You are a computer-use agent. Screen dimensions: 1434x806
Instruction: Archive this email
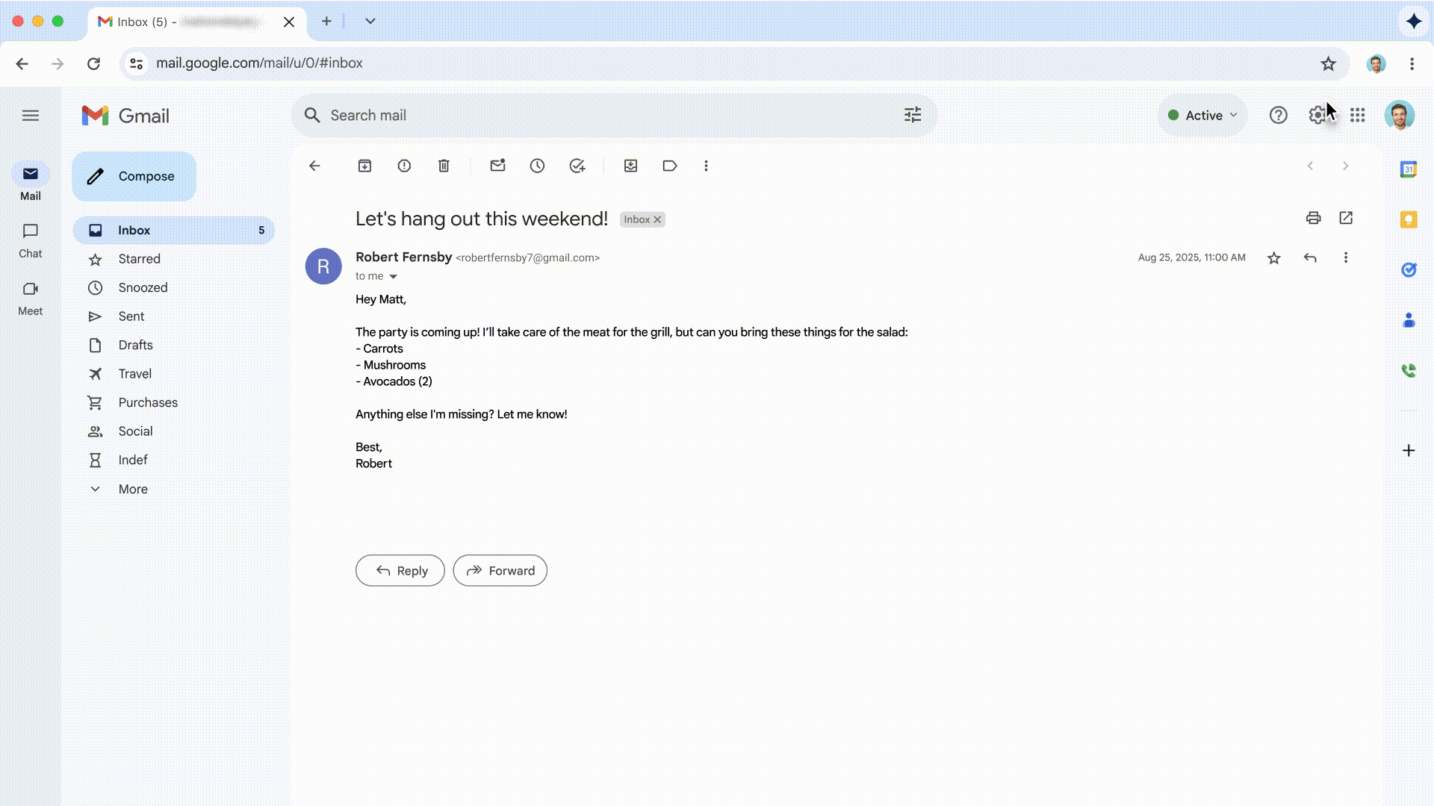coord(364,166)
